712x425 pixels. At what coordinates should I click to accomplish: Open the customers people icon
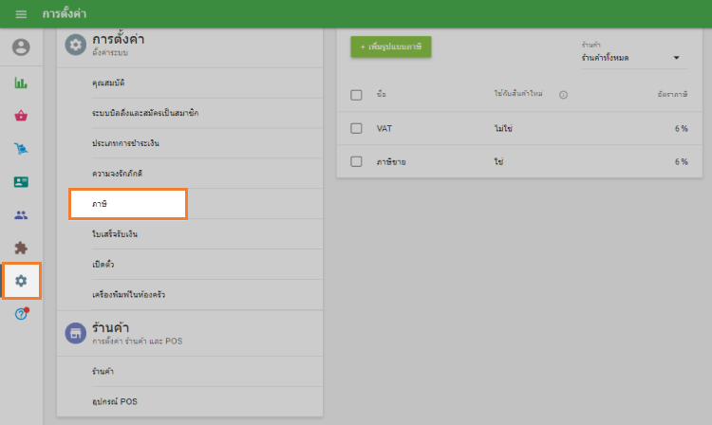[21, 215]
